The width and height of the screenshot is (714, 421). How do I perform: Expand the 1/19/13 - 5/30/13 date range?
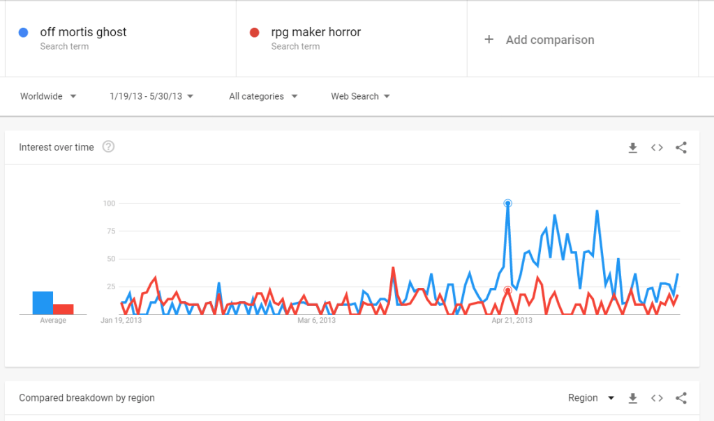(151, 96)
